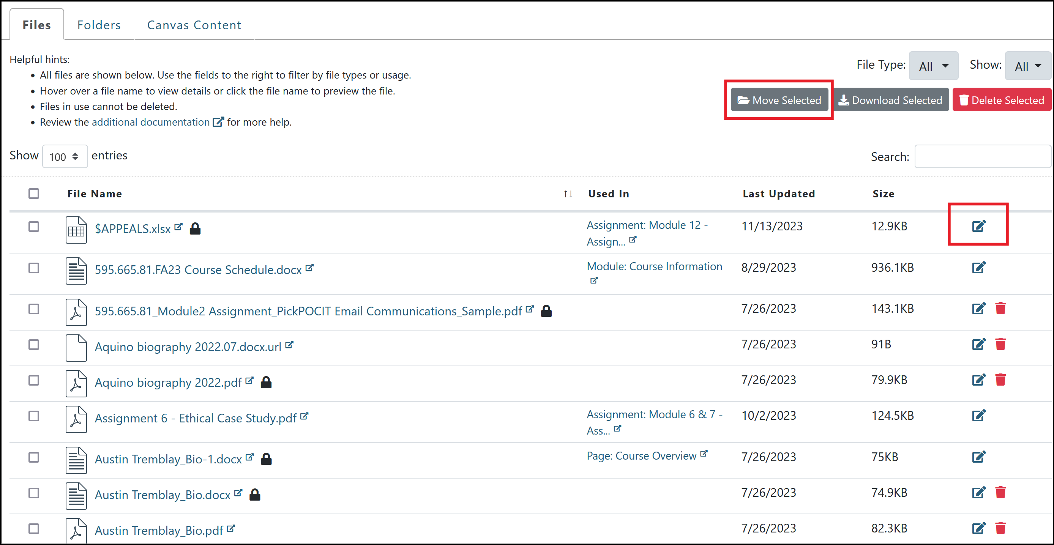Select the checkbox for Austin Tremblay_Bio.docx
Image resolution: width=1054 pixels, height=545 pixels.
[x=33, y=493]
